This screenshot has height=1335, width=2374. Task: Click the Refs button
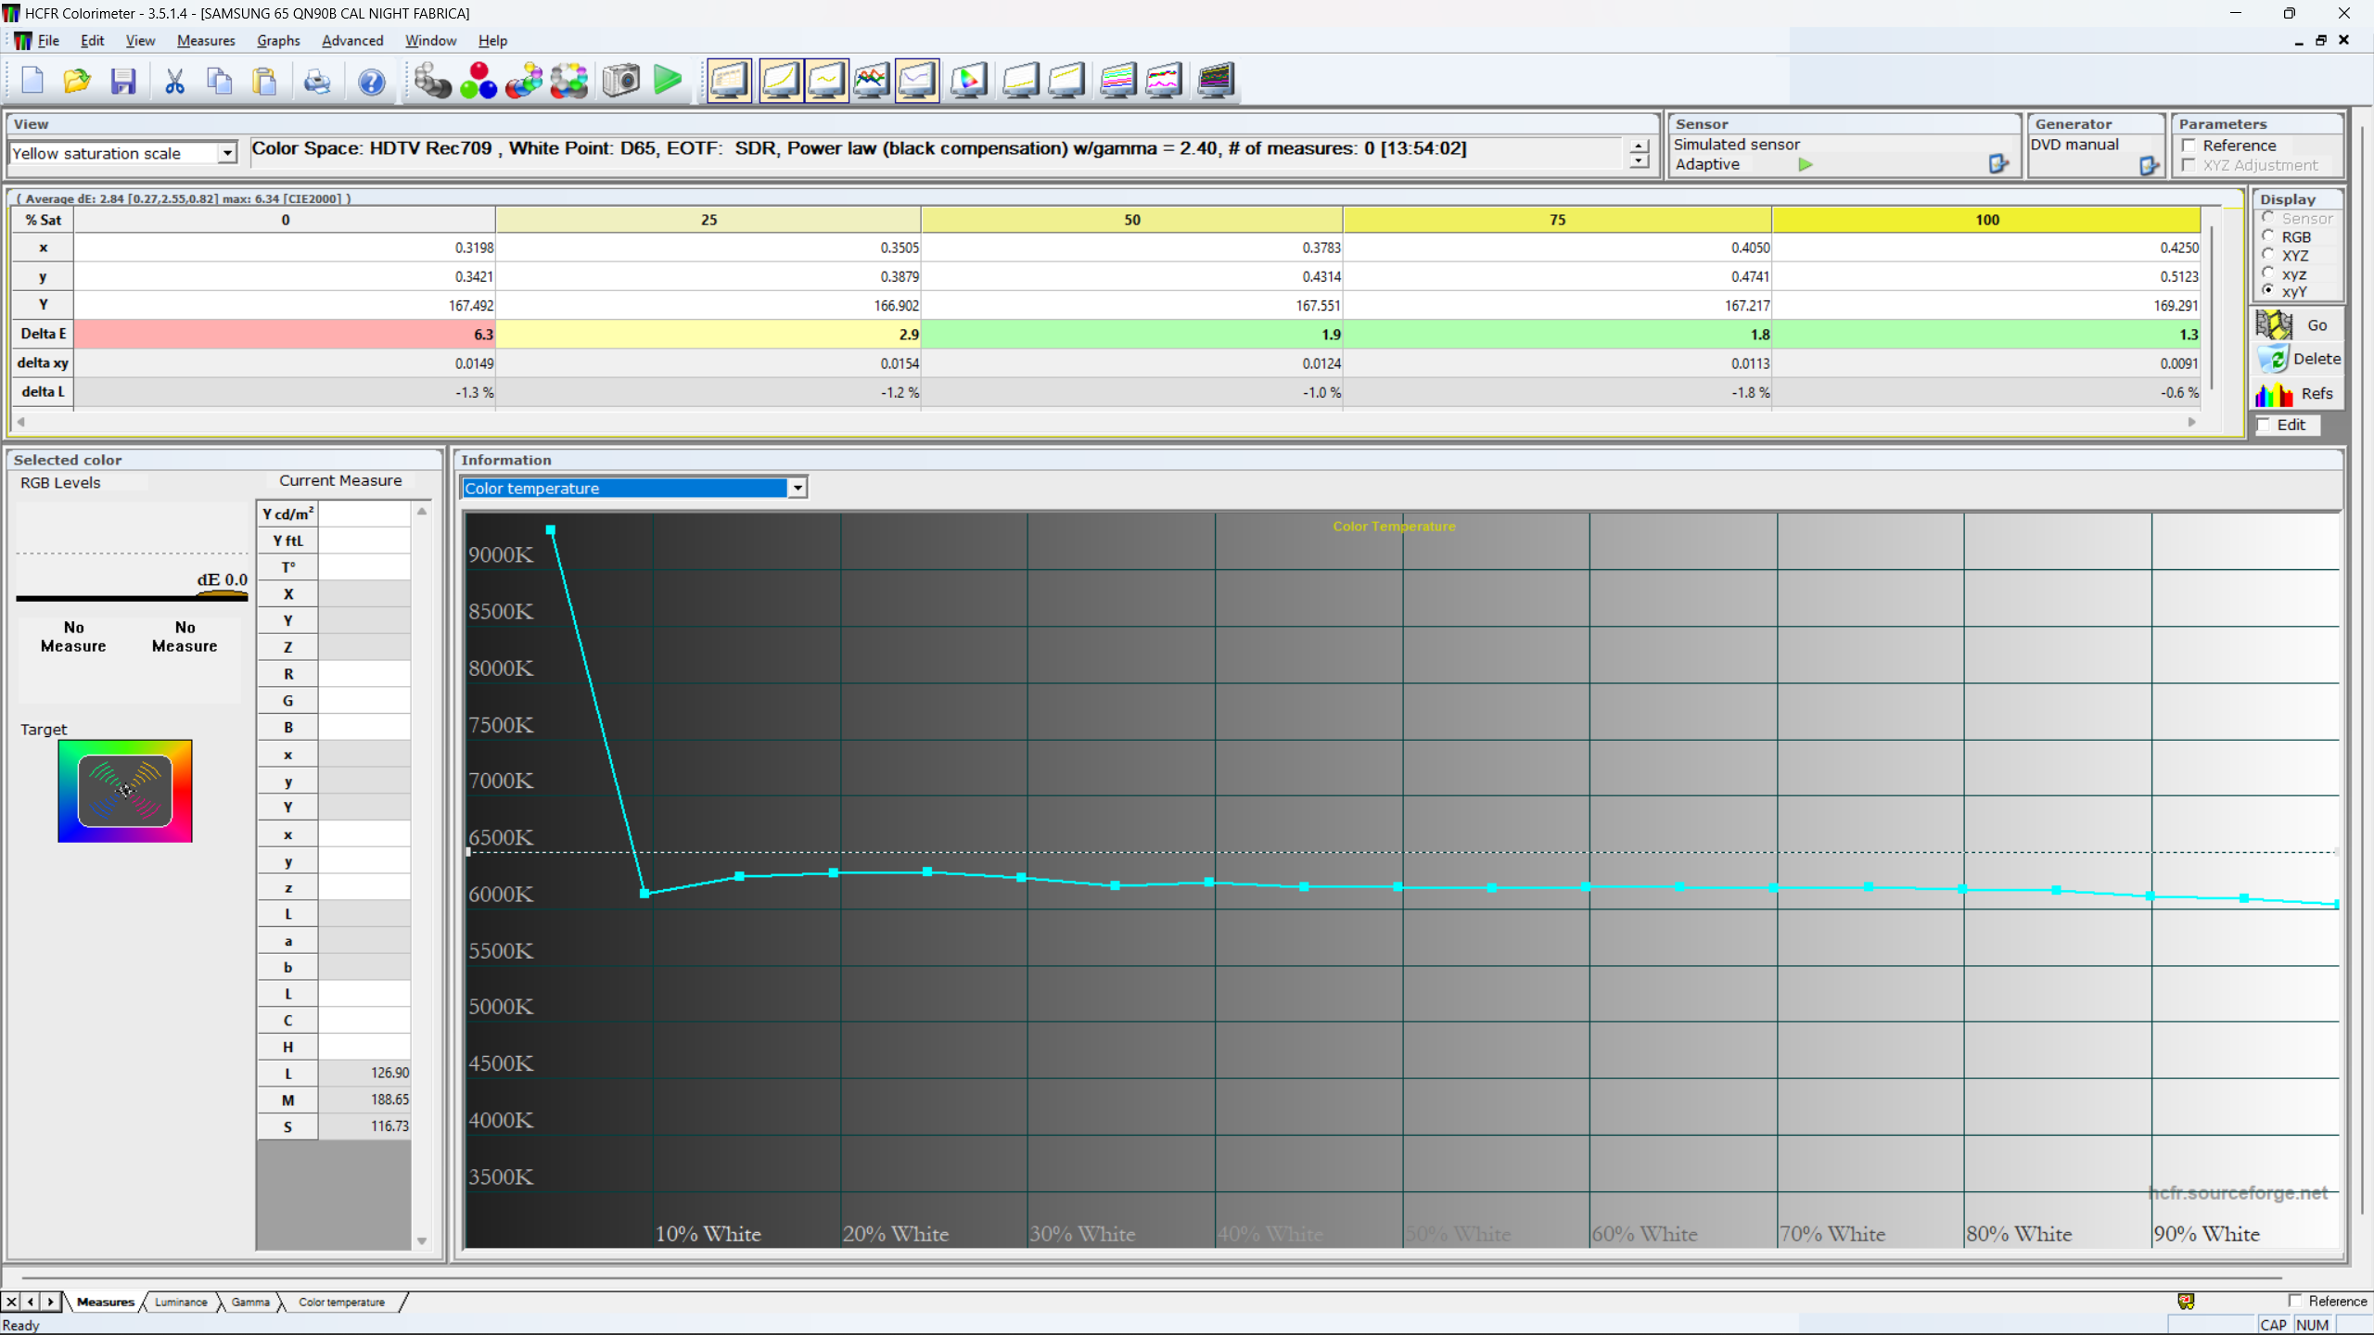(x=2298, y=393)
